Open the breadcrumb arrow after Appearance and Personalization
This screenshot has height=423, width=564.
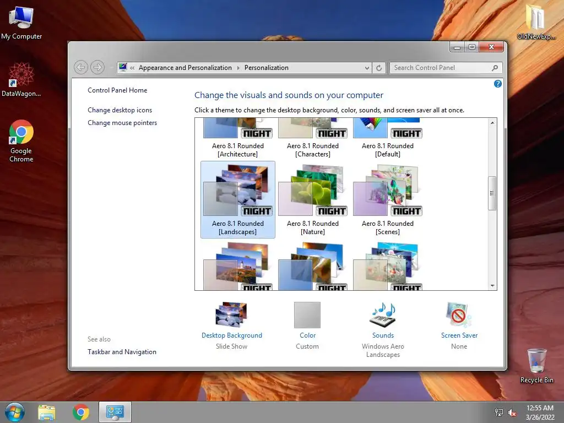[238, 68]
